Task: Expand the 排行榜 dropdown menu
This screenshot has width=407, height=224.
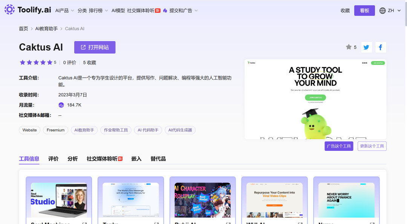Action: [98, 11]
